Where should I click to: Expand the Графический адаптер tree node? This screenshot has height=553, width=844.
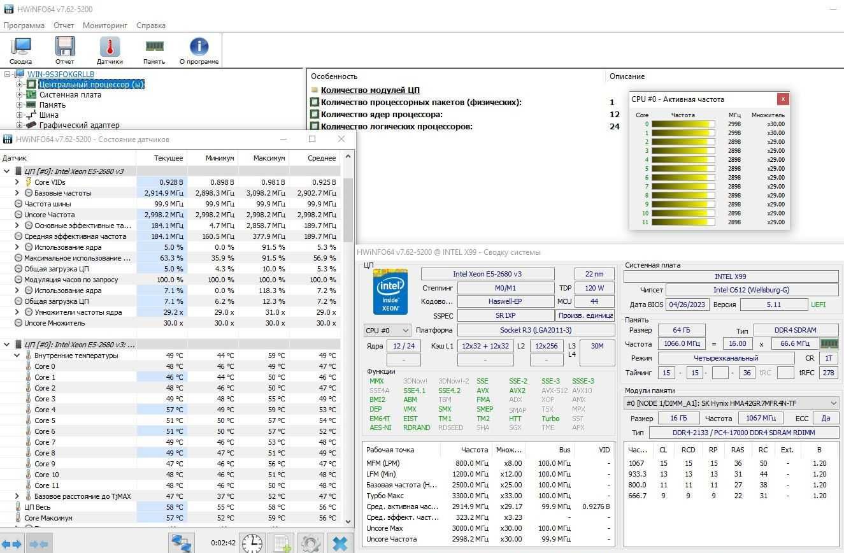pyautogui.click(x=19, y=125)
